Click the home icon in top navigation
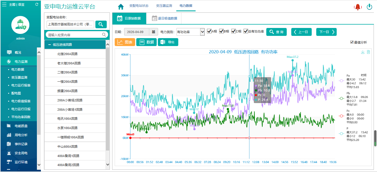Viewport: 377px width, 172px height. point(121,7)
